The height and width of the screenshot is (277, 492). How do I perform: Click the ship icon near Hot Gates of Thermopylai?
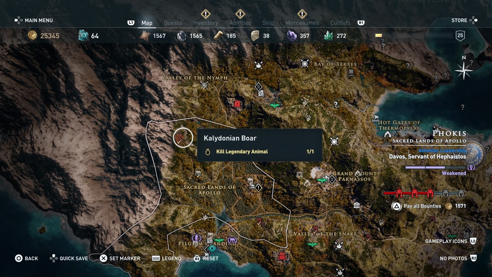pyautogui.click(x=375, y=118)
